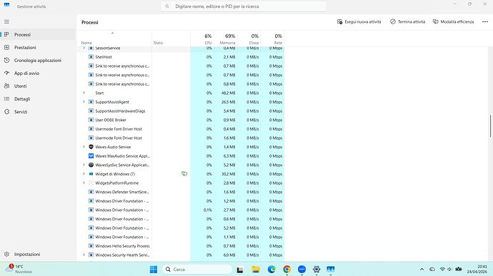Open the hamburger navigation menu
This screenshot has width=493, height=276.
click(x=6, y=21)
